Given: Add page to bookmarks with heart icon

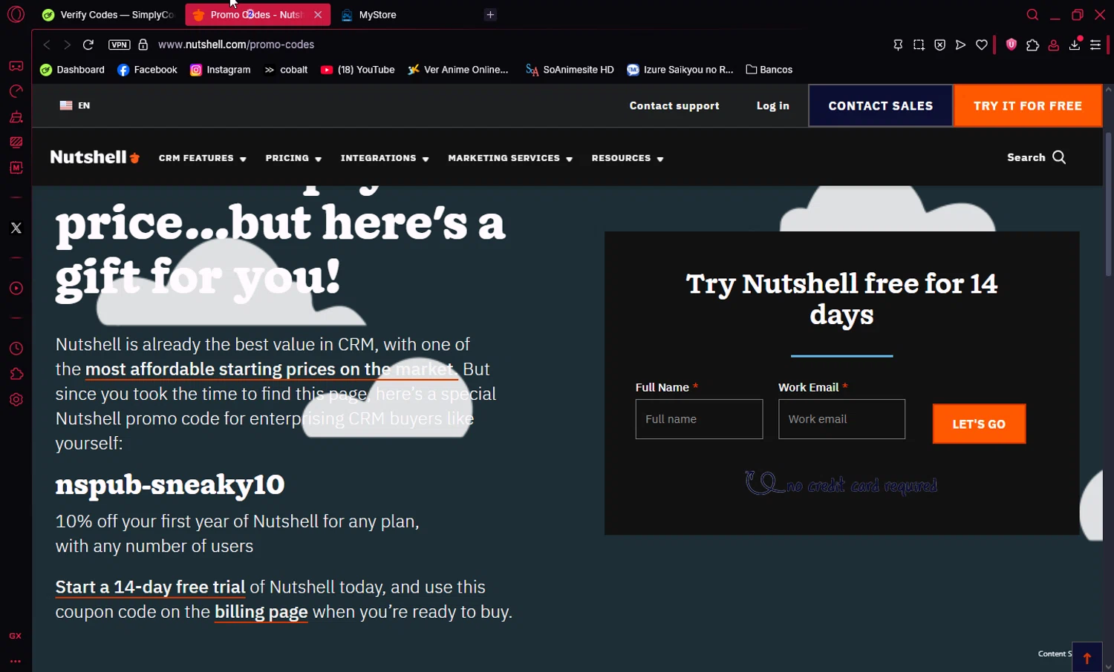Looking at the screenshot, I should click(981, 45).
